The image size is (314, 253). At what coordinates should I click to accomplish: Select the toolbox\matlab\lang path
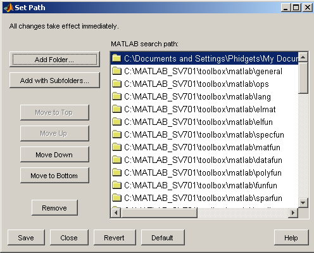(x=204, y=96)
